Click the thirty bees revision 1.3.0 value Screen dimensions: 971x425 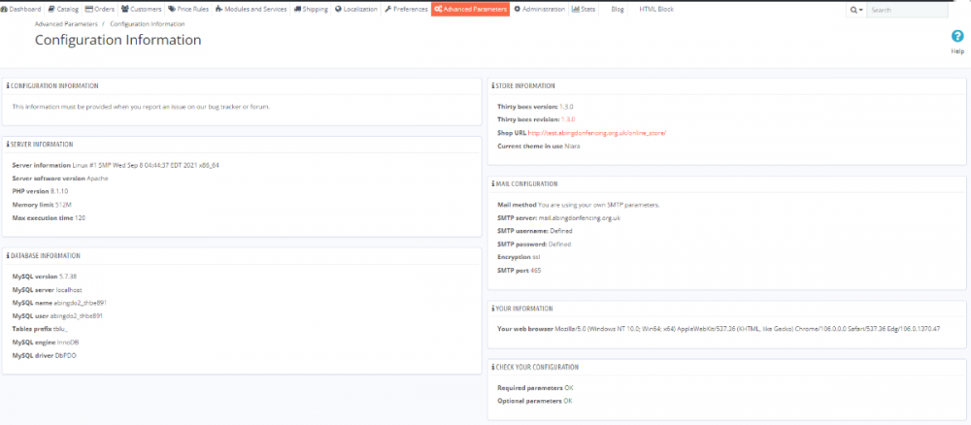coord(568,119)
